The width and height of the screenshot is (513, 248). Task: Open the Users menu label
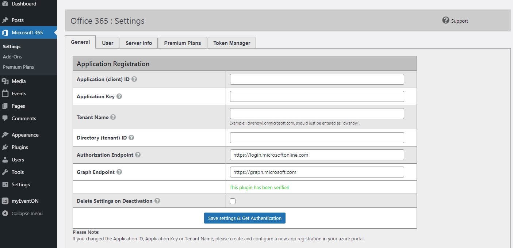tap(18, 160)
